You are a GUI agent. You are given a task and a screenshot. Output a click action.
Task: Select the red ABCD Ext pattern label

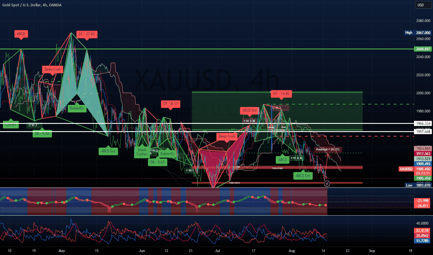tap(249, 110)
